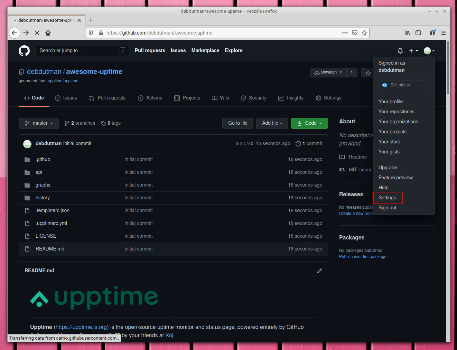Open the upptime/upptime source link
Image resolution: width=457 pixels, height=350 pixels.
tap(63, 81)
